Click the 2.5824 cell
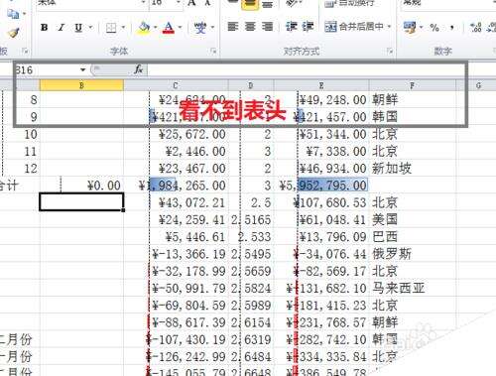The width and height of the screenshot is (496, 376). (251, 289)
